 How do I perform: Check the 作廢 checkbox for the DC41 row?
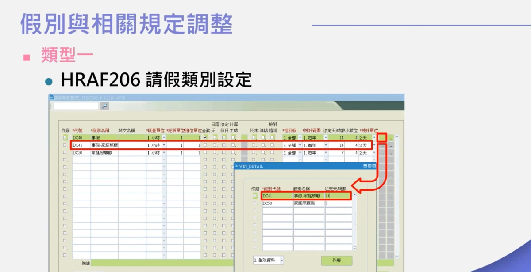pos(65,145)
